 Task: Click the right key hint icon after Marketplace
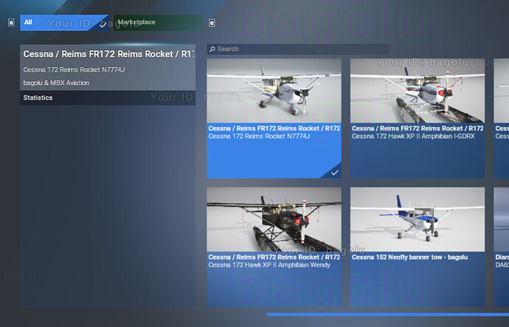click(x=212, y=23)
